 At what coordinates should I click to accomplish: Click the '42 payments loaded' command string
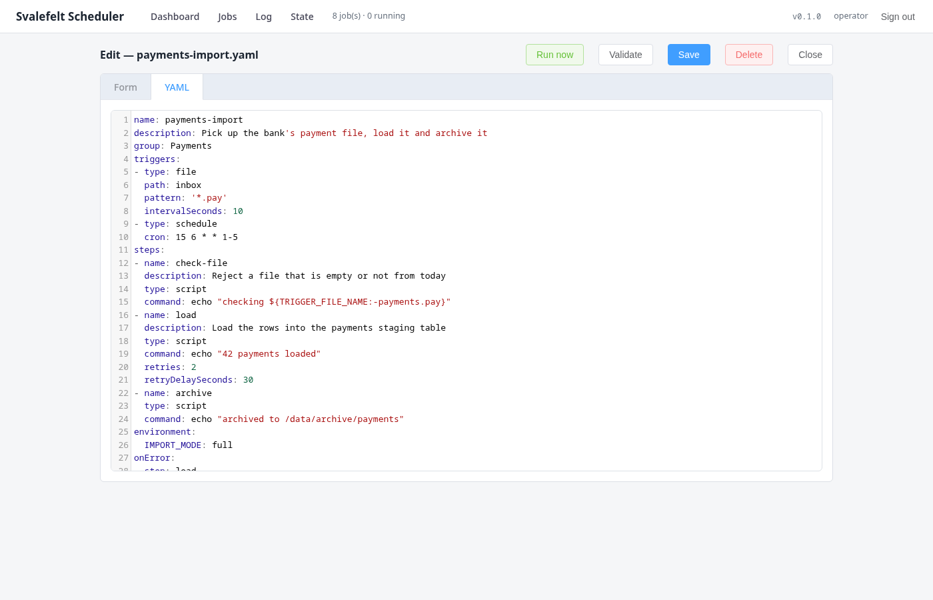[269, 354]
